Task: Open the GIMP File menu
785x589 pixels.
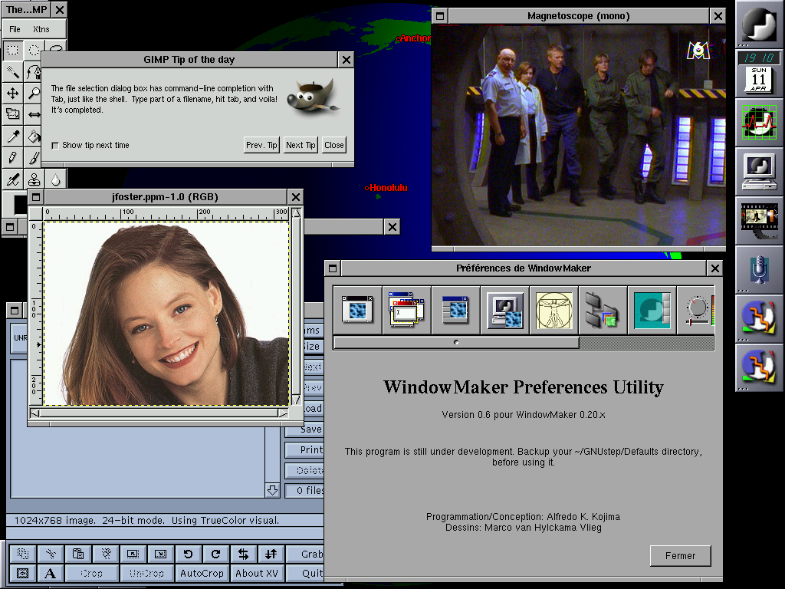Action: [15, 29]
